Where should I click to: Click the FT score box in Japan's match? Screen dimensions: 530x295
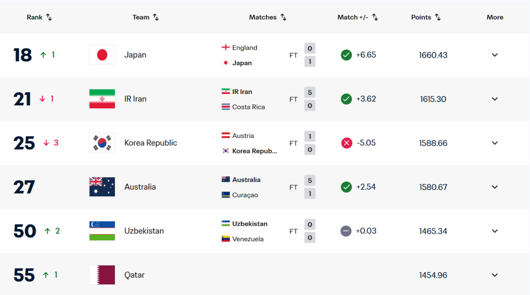tap(310, 55)
